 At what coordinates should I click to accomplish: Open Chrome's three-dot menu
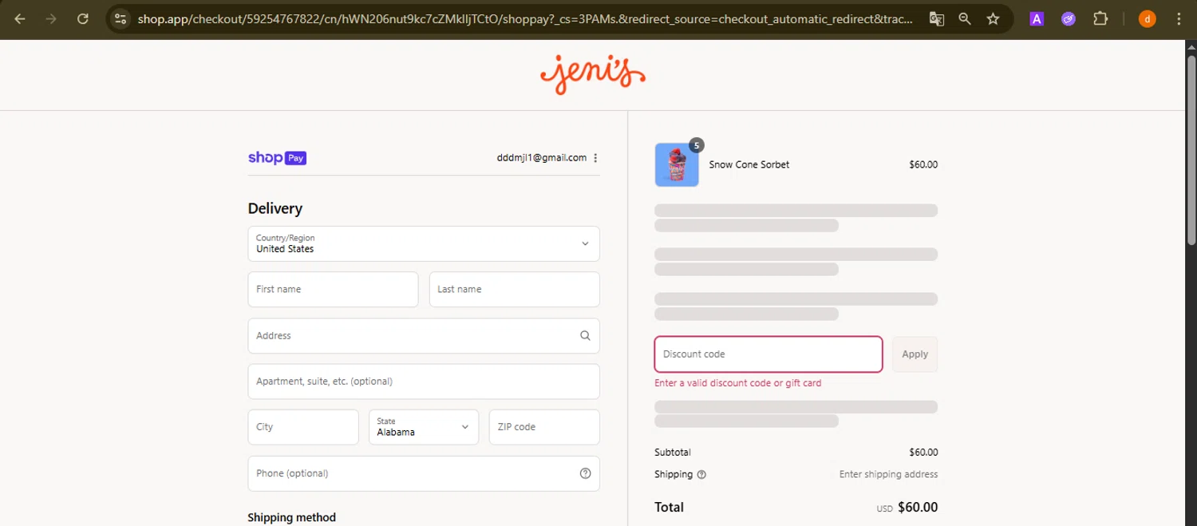click(x=1179, y=19)
